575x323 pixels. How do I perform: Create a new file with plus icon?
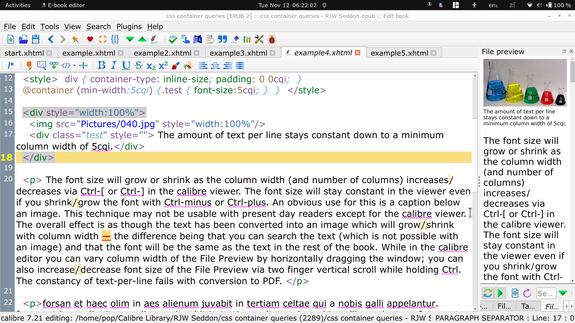[11, 39]
